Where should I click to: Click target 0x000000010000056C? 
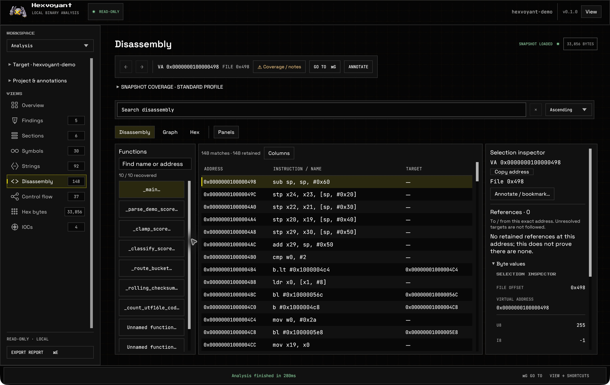pyautogui.click(x=431, y=295)
